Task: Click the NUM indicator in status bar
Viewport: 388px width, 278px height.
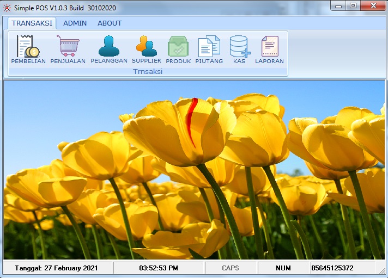Action: [283, 268]
